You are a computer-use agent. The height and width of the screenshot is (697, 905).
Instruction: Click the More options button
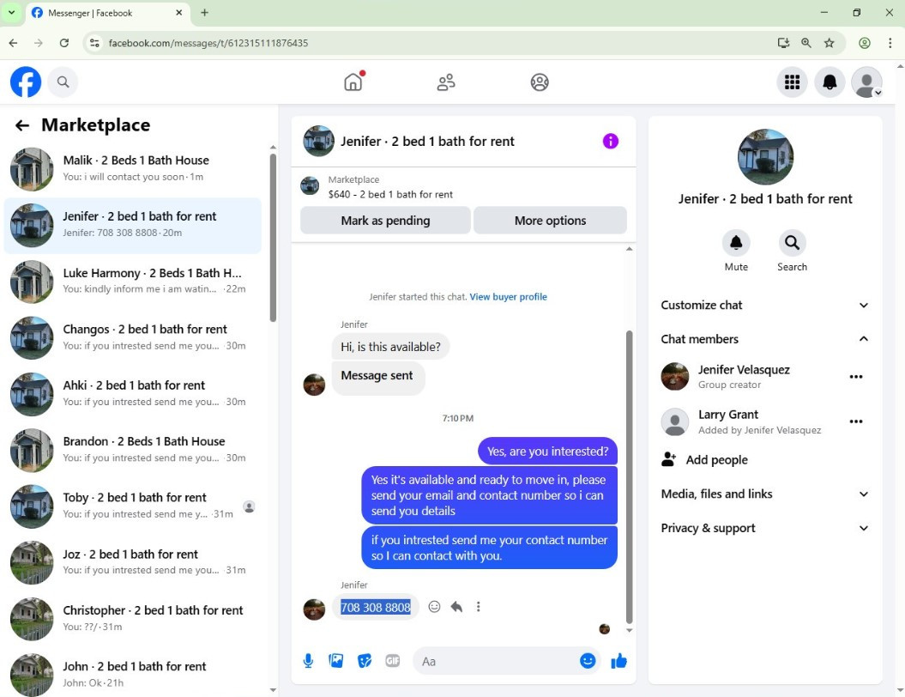click(x=550, y=221)
